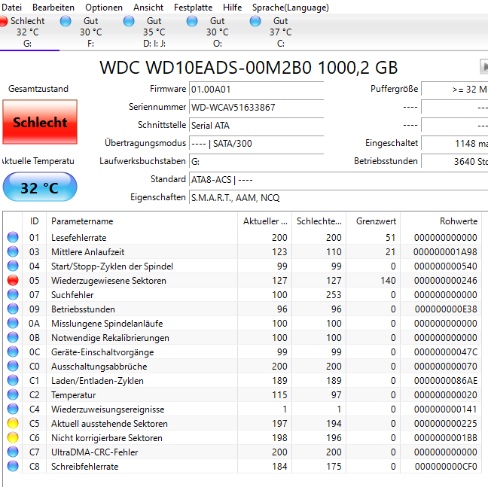Screen dimensions: 488x487
Task: Click the status icon for Misslungene Spindelanläufe
Action: click(x=13, y=323)
